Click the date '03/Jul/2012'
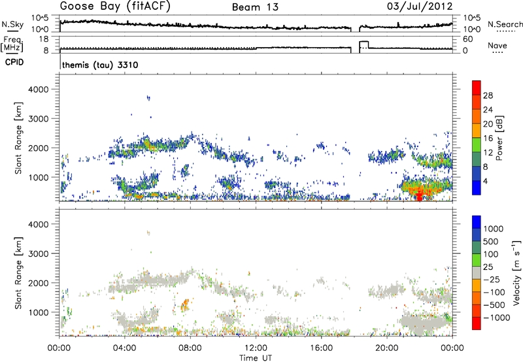The height and width of the screenshot is (362, 523). pyautogui.click(x=420, y=7)
